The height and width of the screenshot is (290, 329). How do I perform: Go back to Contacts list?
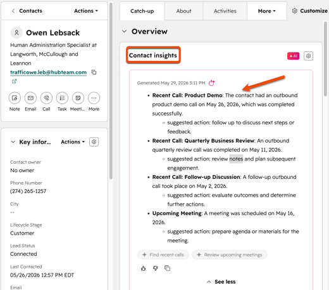tap(30, 11)
